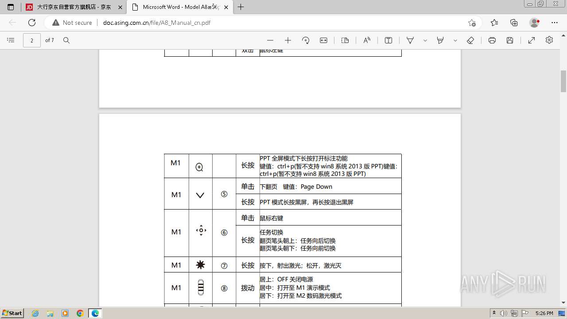The image size is (567, 319).
Task: Open PDF viewer settings gear
Action: coord(549,40)
